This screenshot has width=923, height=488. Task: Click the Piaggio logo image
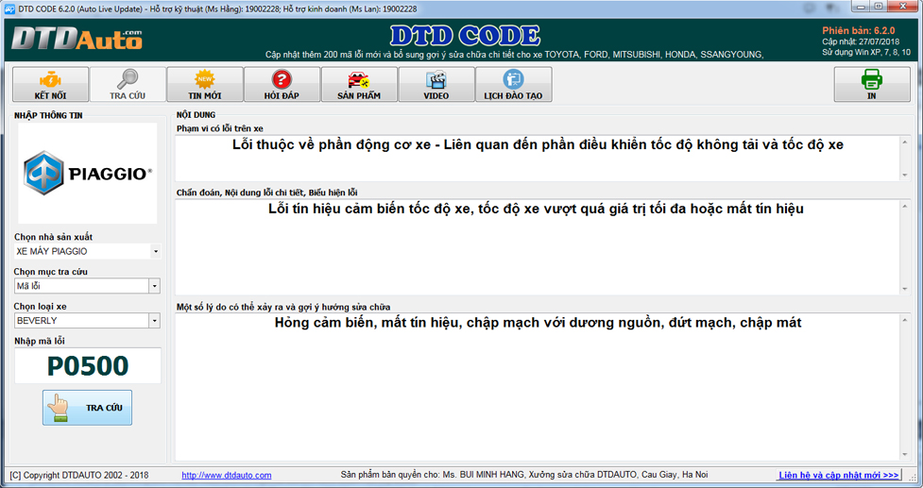coord(88,174)
